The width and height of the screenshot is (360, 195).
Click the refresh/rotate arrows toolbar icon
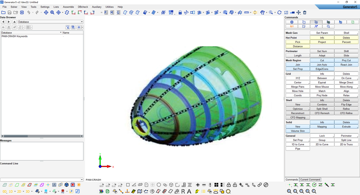pos(279,12)
